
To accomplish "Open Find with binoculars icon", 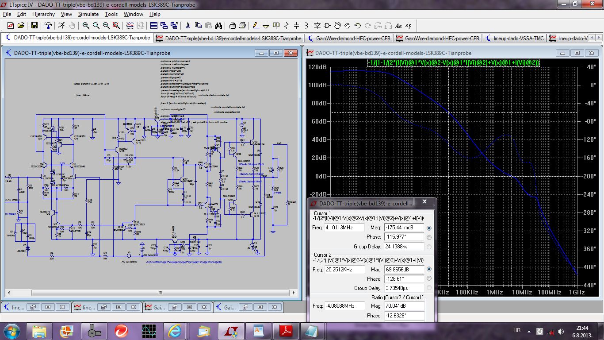I will coord(218,25).
